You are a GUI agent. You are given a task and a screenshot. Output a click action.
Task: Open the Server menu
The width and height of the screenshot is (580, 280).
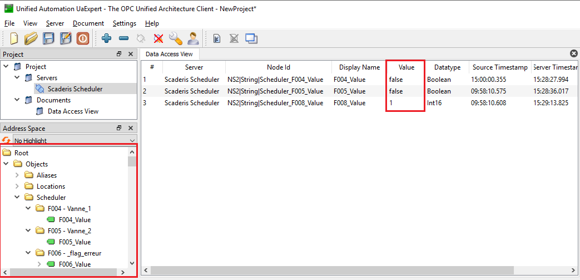pyautogui.click(x=54, y=23)
